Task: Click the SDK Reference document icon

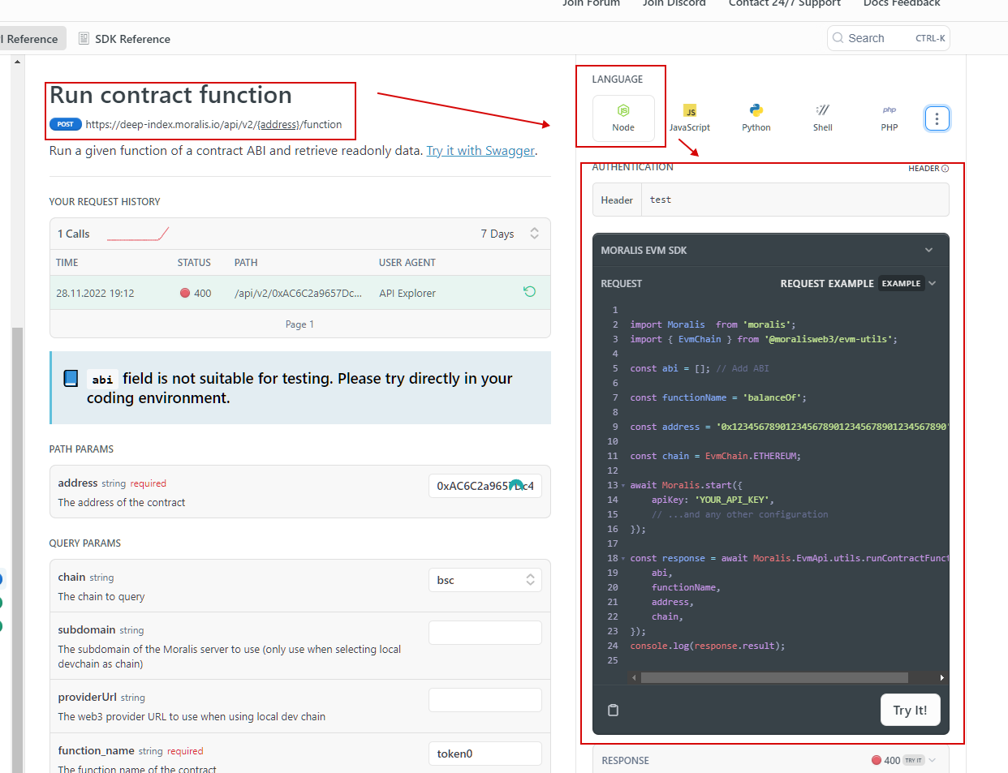Action: click(x=84, y=38)
